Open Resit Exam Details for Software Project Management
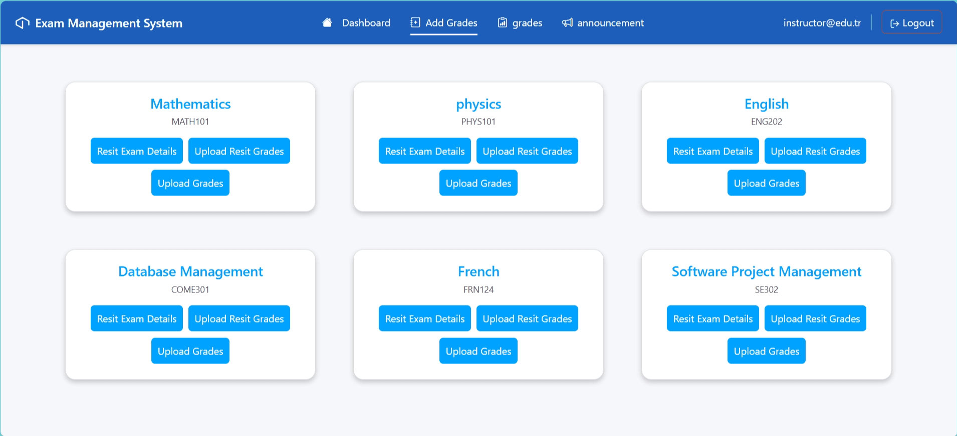This screenshot has width=957, height=436. 713,318
